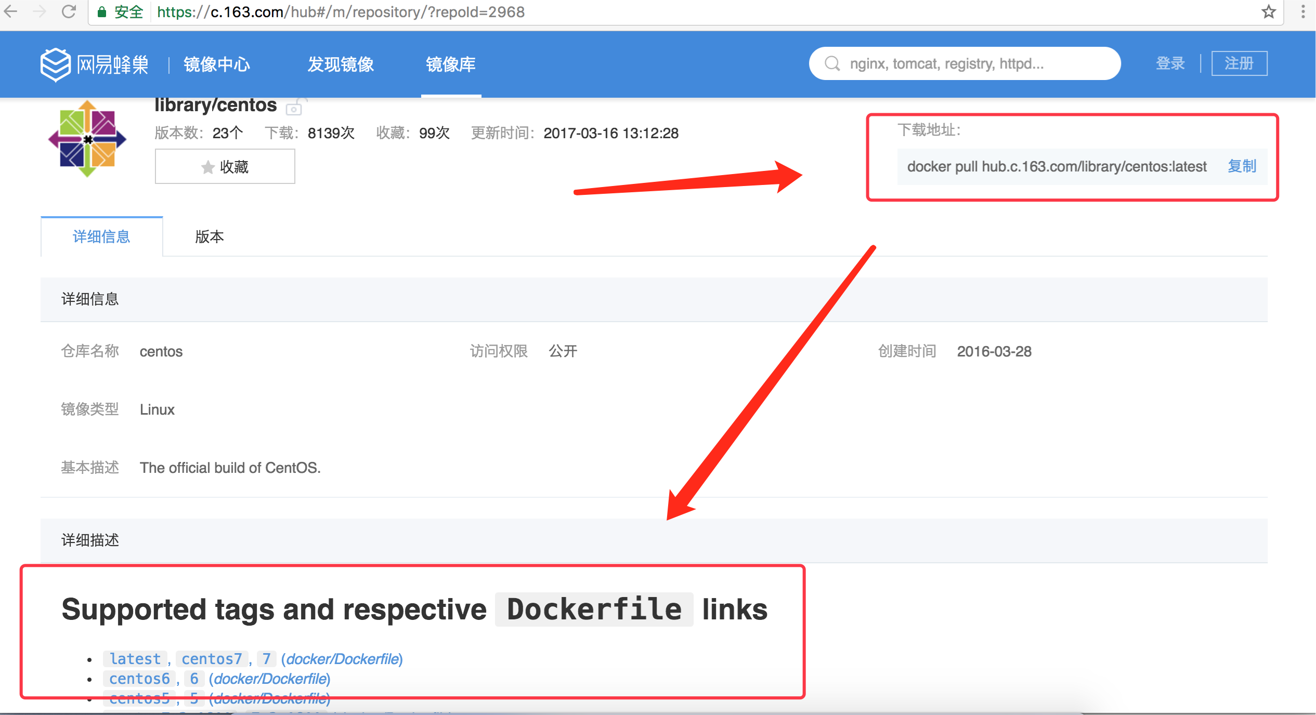Click the 6 tag link
The width and height of the screenshot is (1316, 715).
(x=194, y=679)
